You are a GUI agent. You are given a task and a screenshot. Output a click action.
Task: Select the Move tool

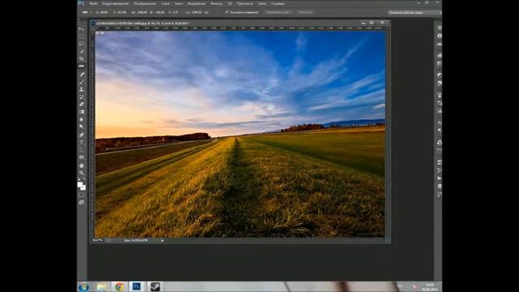(81, 29)
